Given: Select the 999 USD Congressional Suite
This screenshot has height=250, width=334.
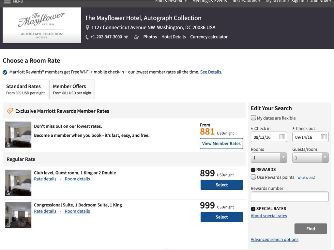Looking at the screenshot, I should (221, 217).
